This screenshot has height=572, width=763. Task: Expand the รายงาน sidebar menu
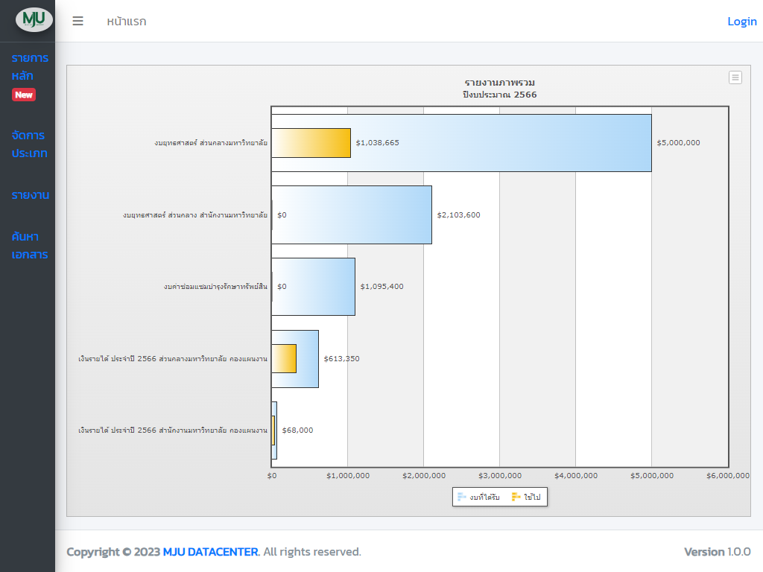pos(30,195)
